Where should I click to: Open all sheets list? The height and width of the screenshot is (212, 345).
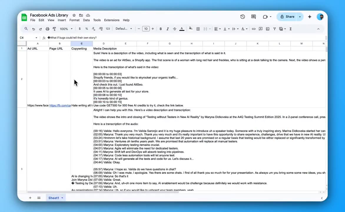(x=39, y=198)
